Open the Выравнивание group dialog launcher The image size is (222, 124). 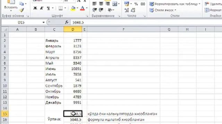(x=119, y=16)
